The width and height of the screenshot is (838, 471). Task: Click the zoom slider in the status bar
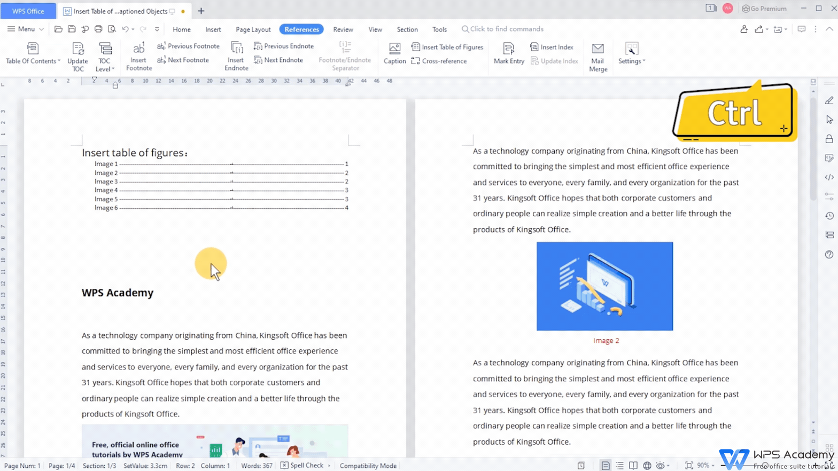[765, 466]
